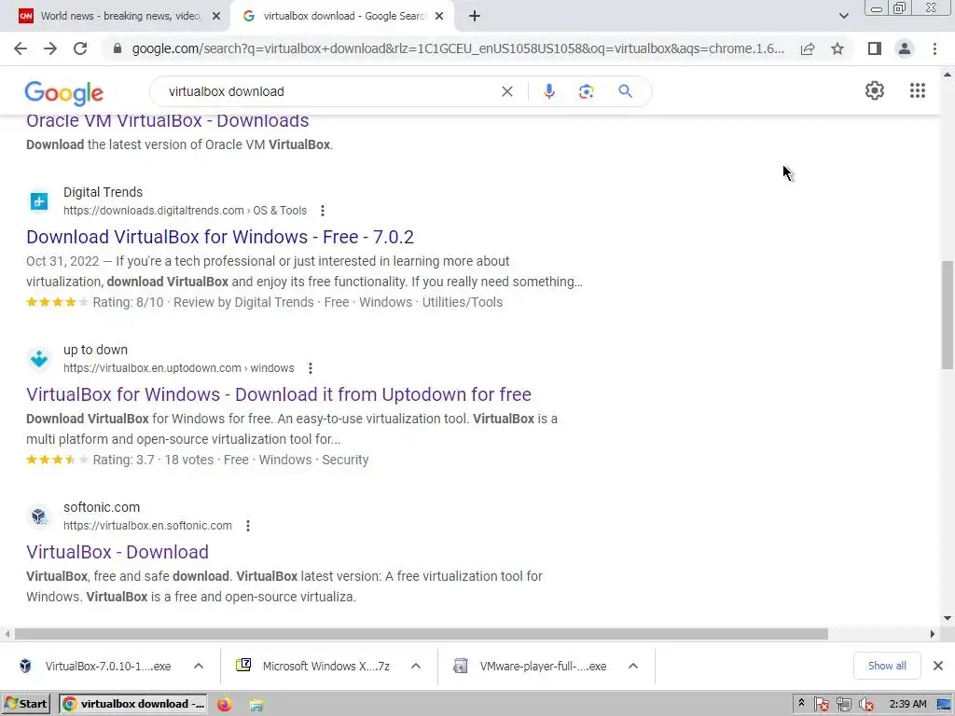The height and width of the screenshot is (716, 955).
Task: Click the network tray icon
Action: 843,704
